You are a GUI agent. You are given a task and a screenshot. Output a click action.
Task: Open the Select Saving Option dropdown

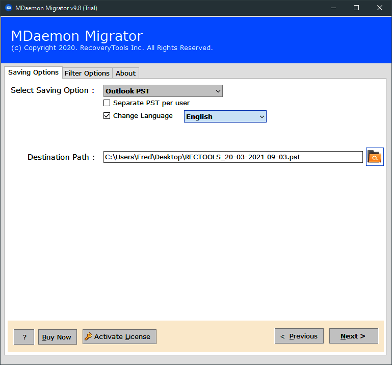pos(163,91)
